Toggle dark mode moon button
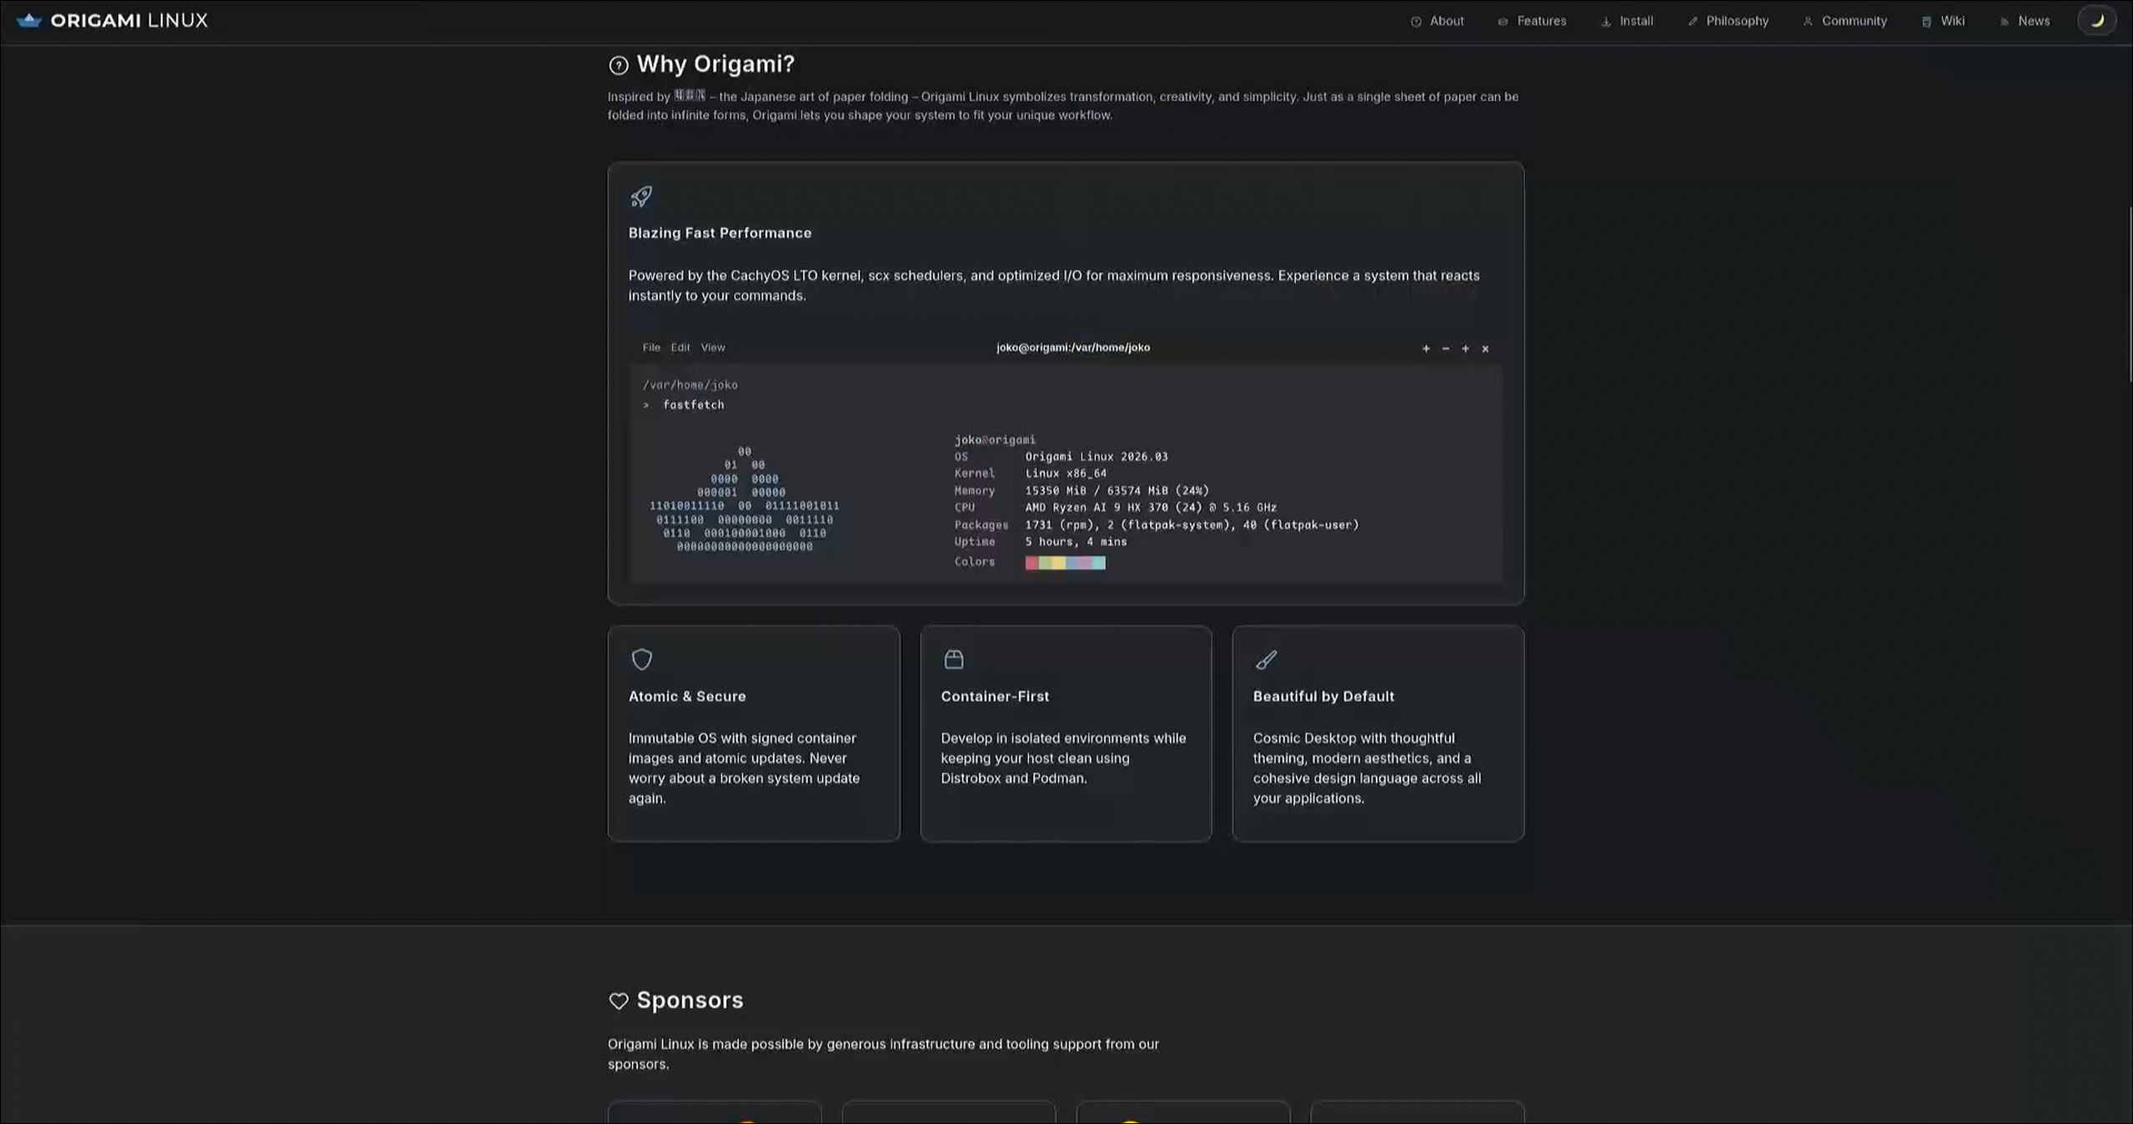 click(2096, 20)
